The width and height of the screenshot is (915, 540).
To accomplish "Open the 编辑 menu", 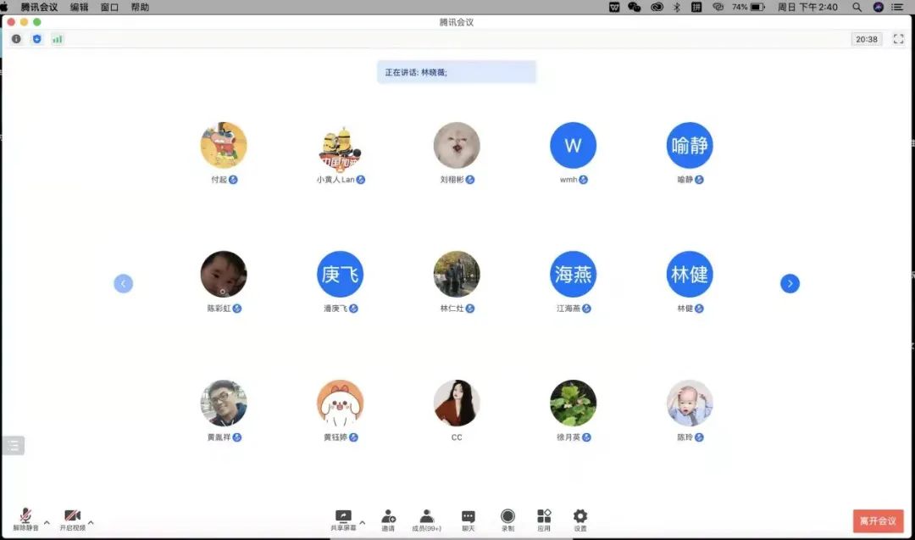I will point(79,7).
